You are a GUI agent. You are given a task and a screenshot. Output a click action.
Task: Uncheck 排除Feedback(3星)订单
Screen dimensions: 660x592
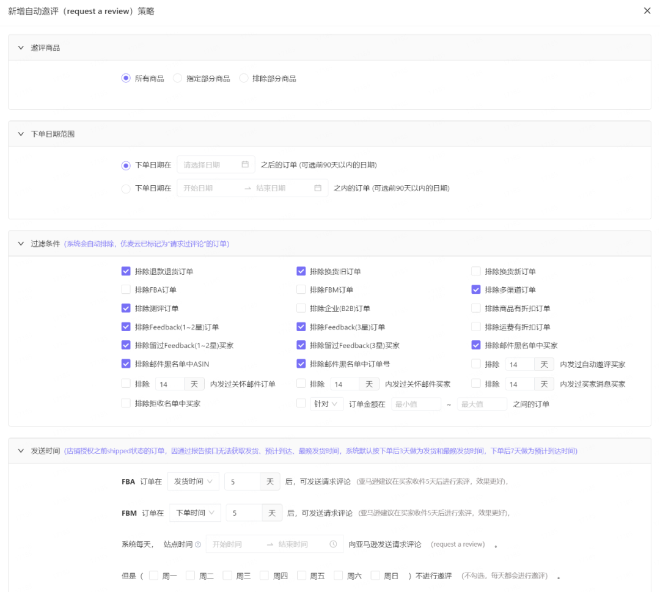pos(301,326)
